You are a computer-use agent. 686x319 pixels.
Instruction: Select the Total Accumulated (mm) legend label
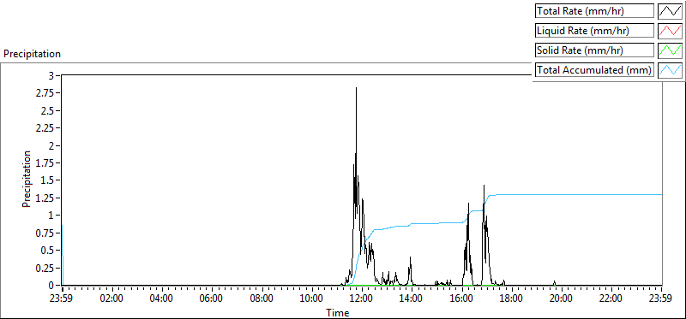coord(594,69)
